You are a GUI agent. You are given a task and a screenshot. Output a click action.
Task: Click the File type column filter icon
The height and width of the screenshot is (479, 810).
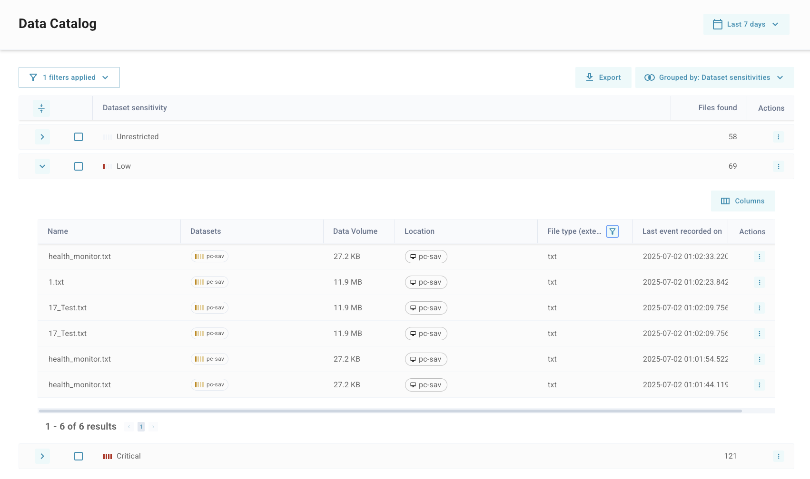point(612,231)
